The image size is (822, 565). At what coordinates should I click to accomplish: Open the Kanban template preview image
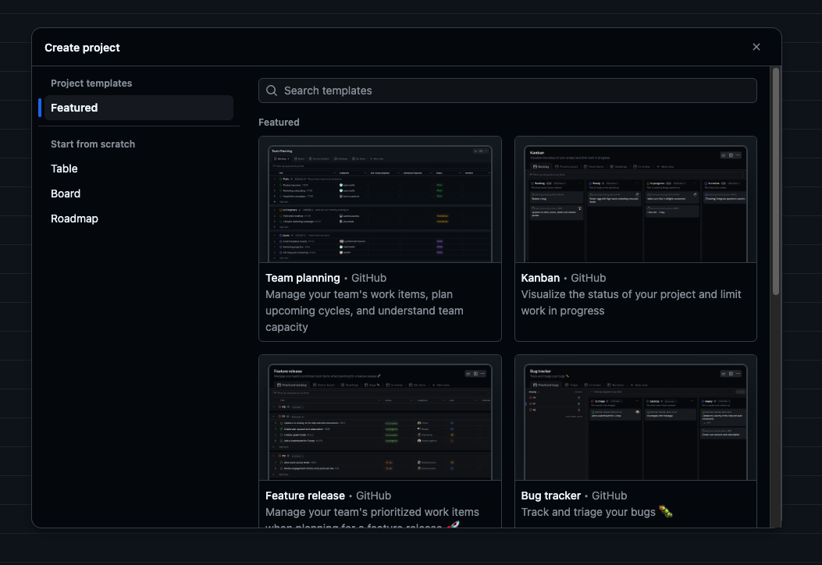[635, 203]
